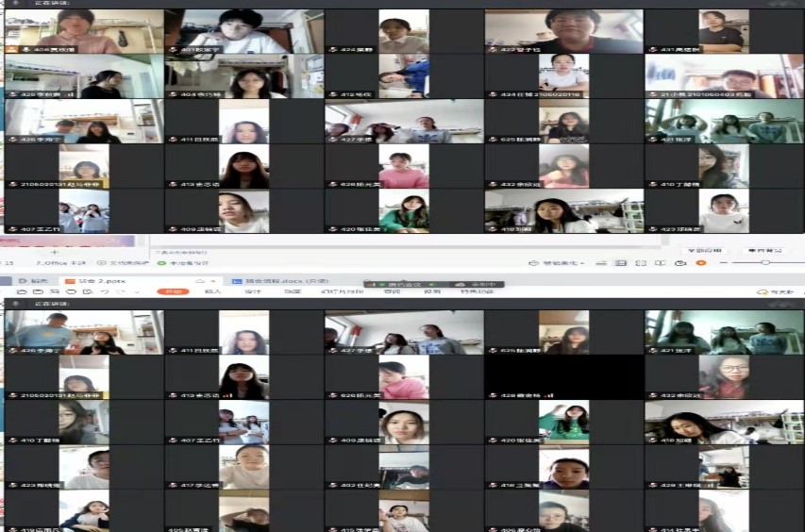
Task: Toggle the notes pane icon in status bar
Action: [603, 263]
